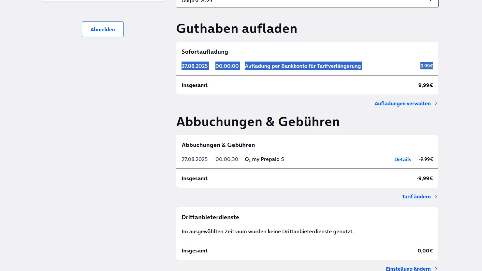Open the August 2025 month dropdown

pyautogui.click(x=307, y=3)
